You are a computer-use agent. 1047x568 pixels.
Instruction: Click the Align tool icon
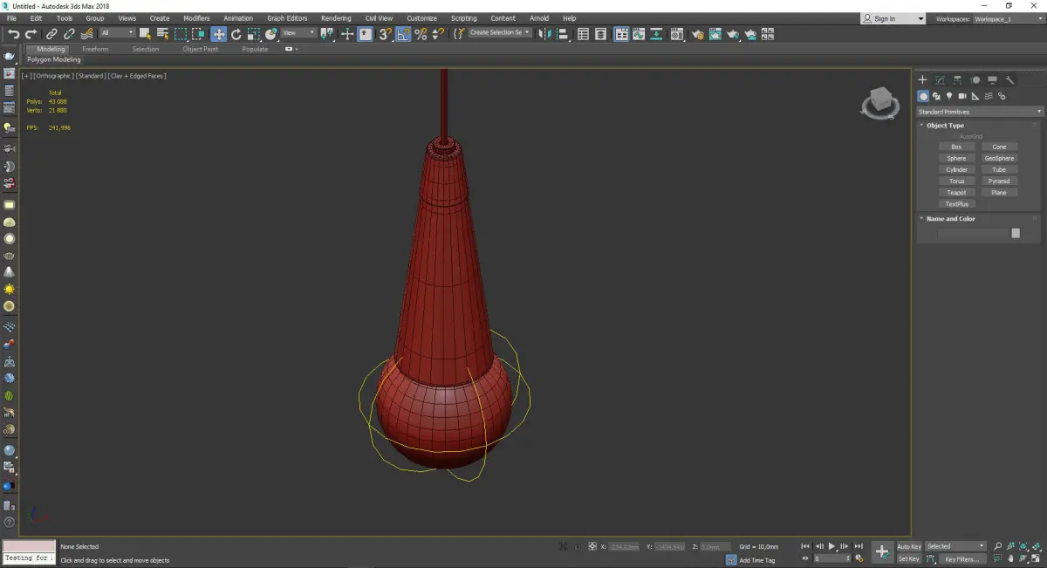click(x=563, y=34)
